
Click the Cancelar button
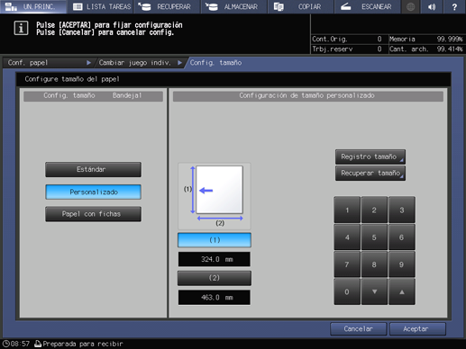(x=358, y=329)
